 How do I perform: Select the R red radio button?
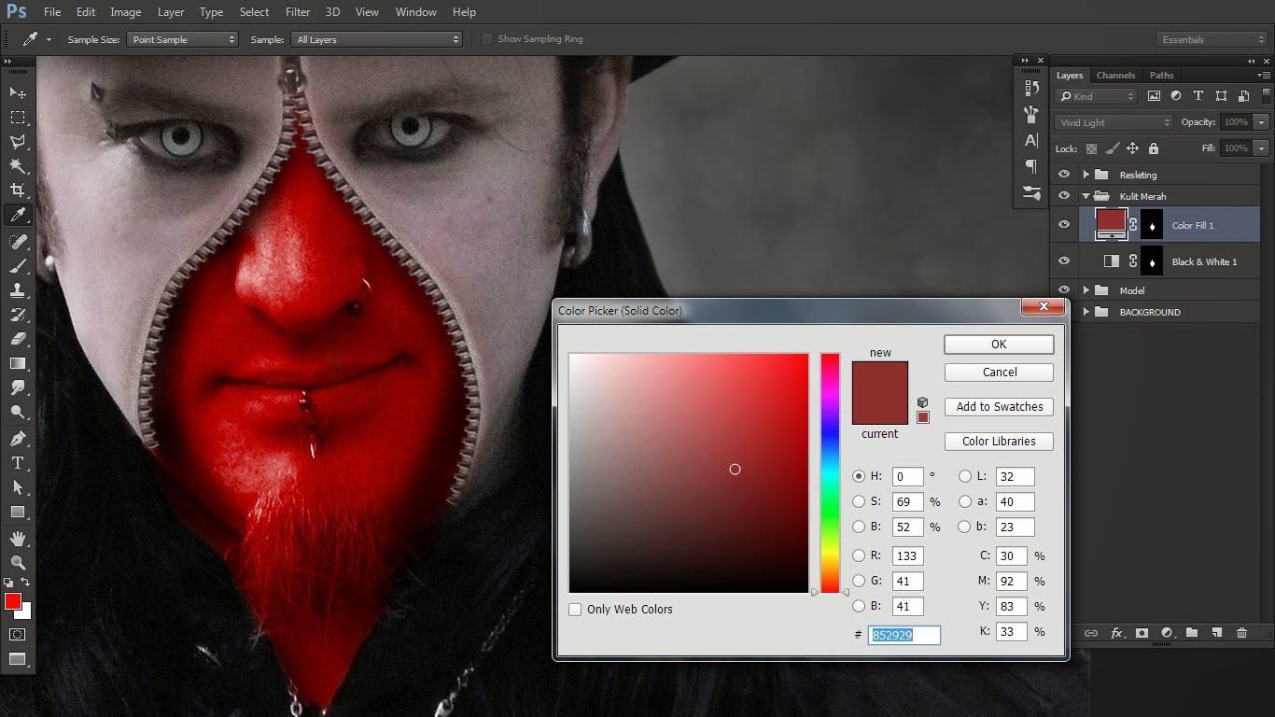[859, 555]
